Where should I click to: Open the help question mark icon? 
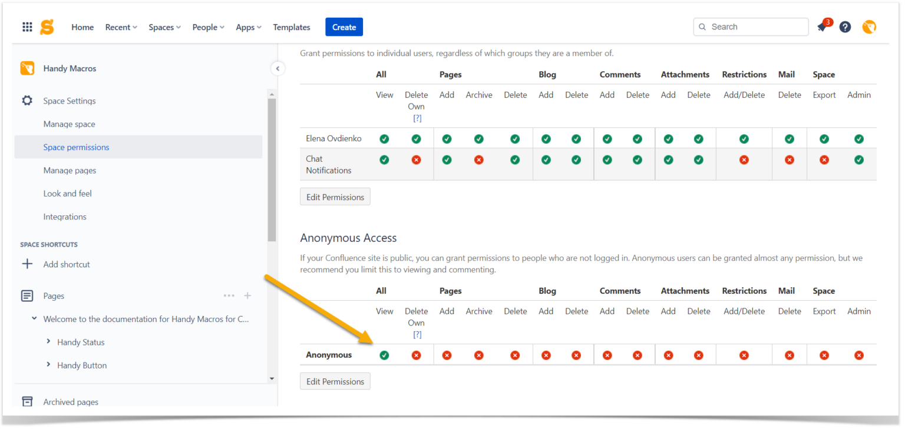click(x=845, y=26)
